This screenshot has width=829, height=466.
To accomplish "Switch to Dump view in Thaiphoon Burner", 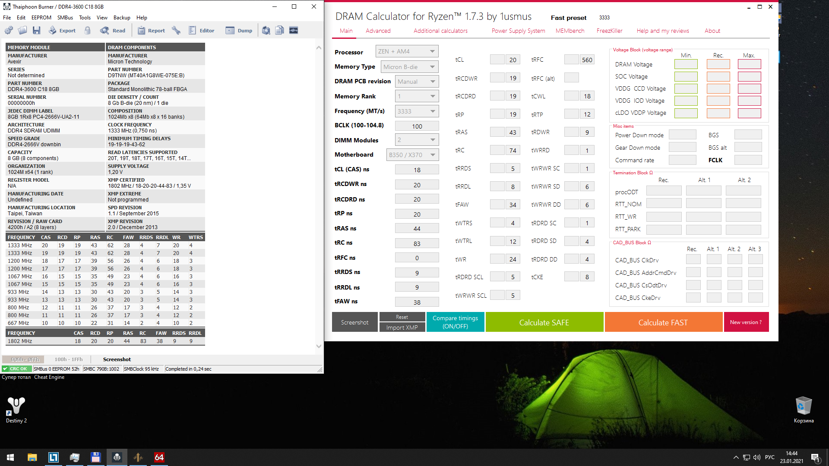I will pos(239,30).
